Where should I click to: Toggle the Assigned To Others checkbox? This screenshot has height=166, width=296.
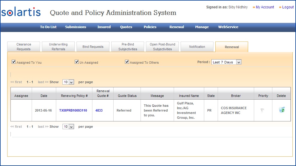[x=127, y=62]
